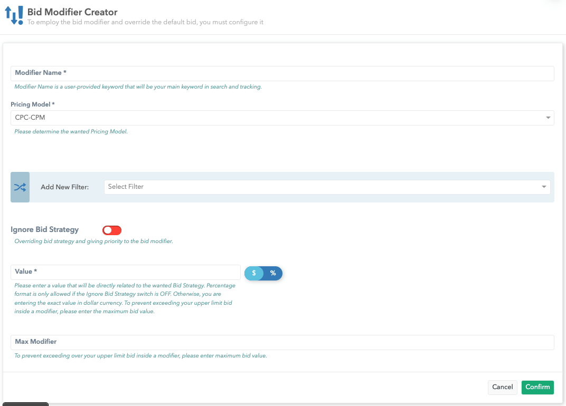Expand the filter list using its caret

click(544, 187)
